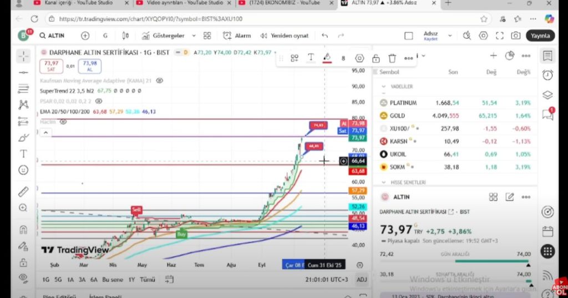Screen dimensions: 568x298
Task: Select the PLATINUM row in watchlist
Action: (455, 103)
